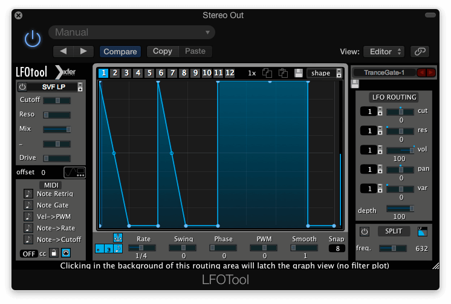Open the res routing graph number selector
The width and height of the screenshot is (451, 304).
click(371, 131)
